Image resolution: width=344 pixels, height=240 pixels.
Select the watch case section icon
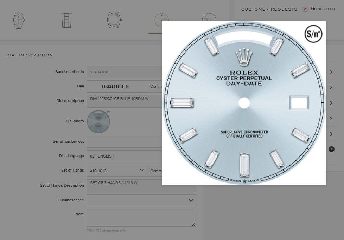pyautogui.click(x=115, y=20)
